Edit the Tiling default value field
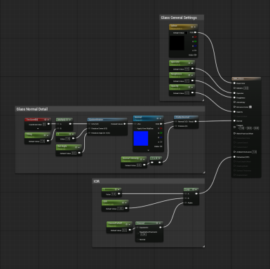270x269 pixels. click(42, 141)
